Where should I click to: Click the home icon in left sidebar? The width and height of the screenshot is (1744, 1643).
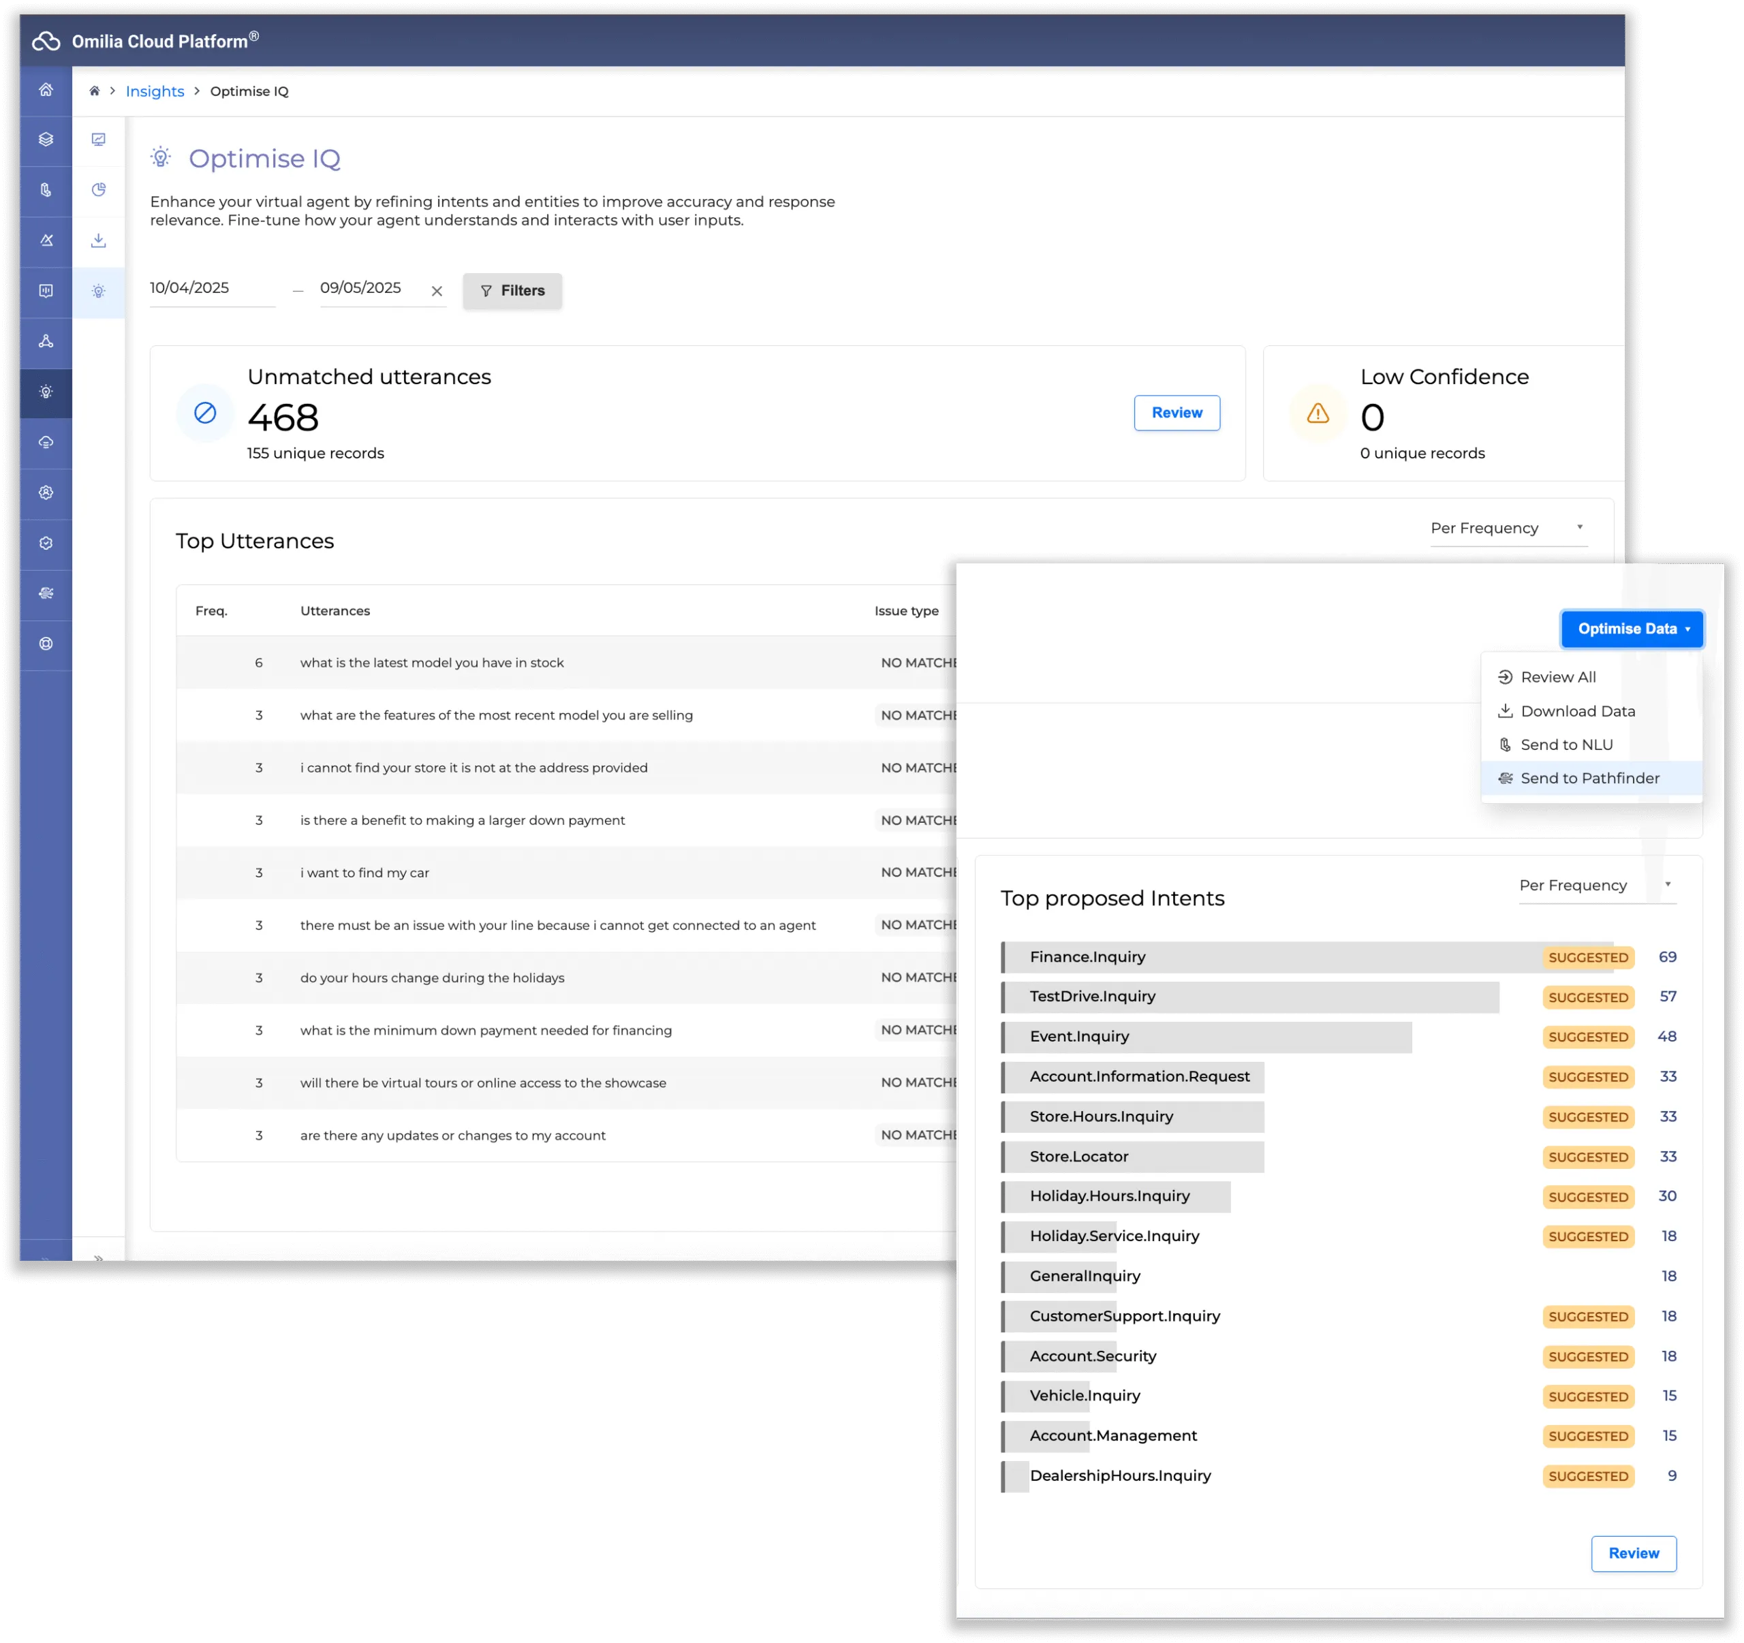46,89
